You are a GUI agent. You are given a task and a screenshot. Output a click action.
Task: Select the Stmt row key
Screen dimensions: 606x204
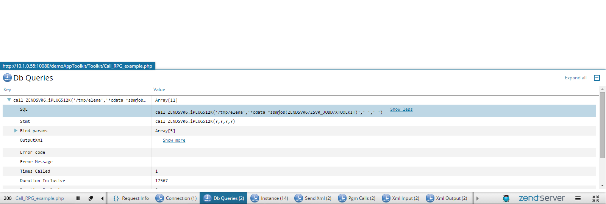tap(25, 122)
